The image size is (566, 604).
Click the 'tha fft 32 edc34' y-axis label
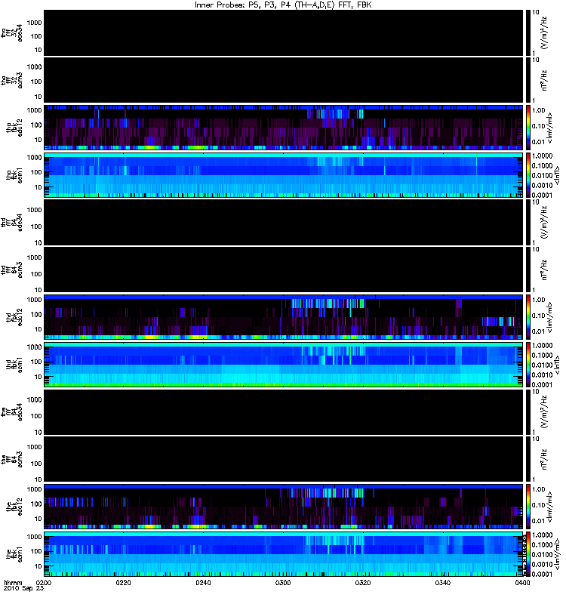tap(12, 32)
